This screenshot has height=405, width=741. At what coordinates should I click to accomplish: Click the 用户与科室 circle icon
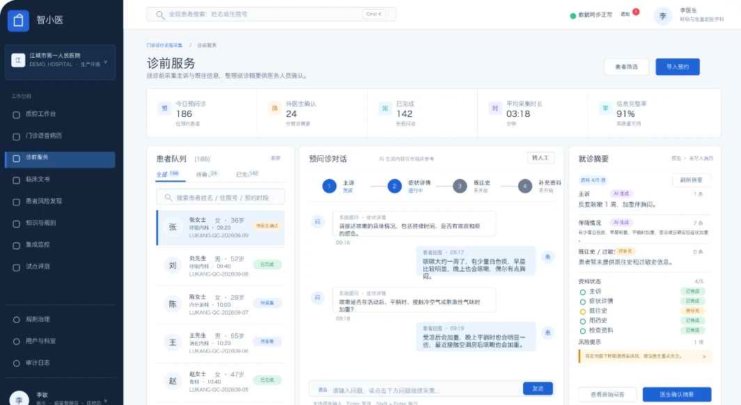16,341
